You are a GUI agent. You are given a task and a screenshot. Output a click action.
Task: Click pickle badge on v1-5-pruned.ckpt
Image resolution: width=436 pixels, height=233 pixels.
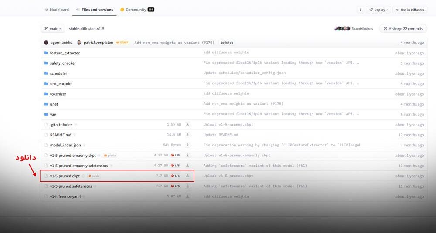click(x=94, y=176)
